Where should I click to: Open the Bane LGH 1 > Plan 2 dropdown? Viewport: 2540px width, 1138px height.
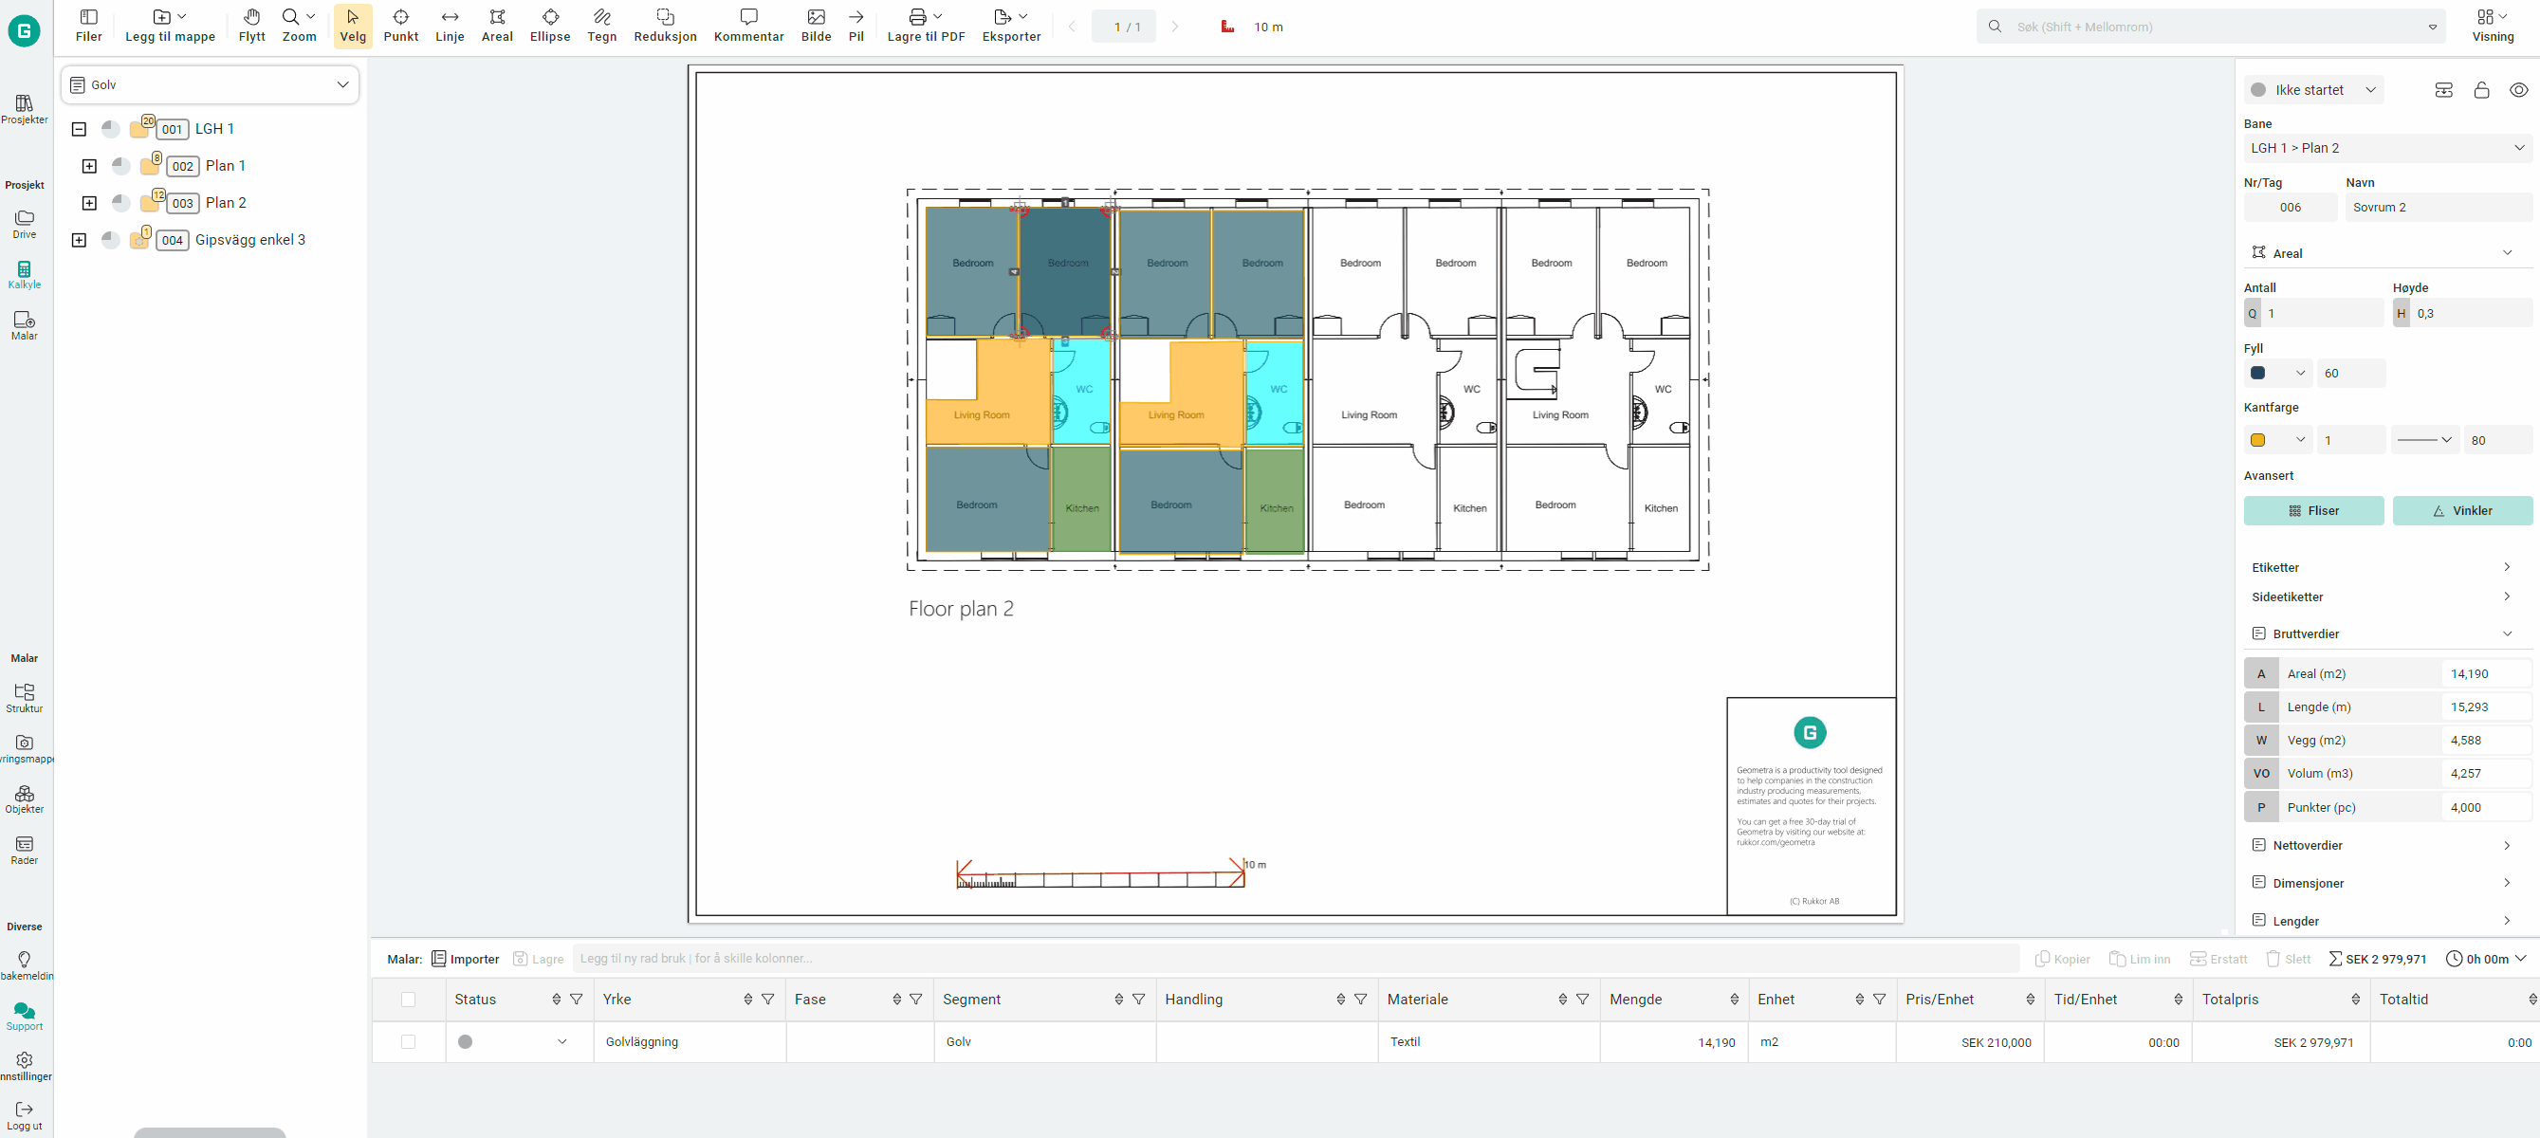point(2387,148)
